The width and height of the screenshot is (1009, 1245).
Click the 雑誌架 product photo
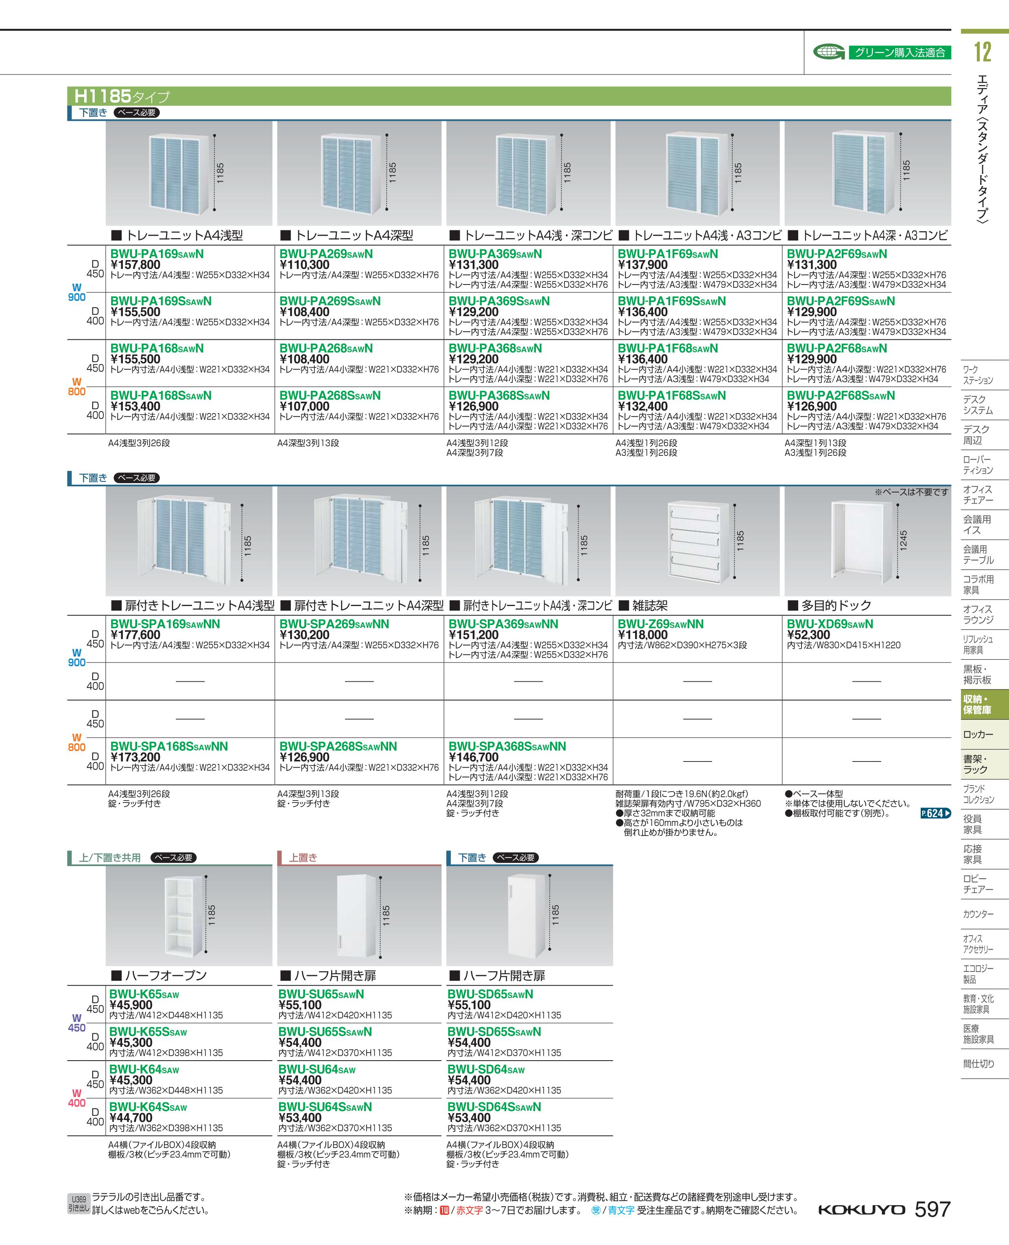pyautogui.click(x=697, y=541)
